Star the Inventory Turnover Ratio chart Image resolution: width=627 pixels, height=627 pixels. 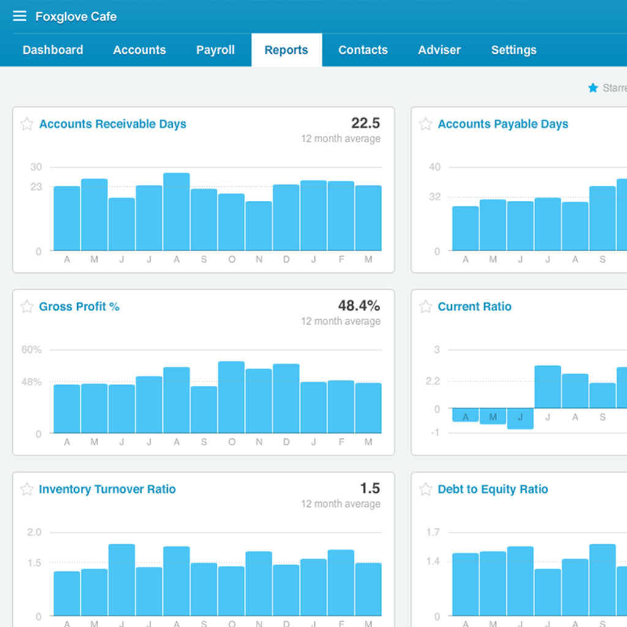coord(26,489)
